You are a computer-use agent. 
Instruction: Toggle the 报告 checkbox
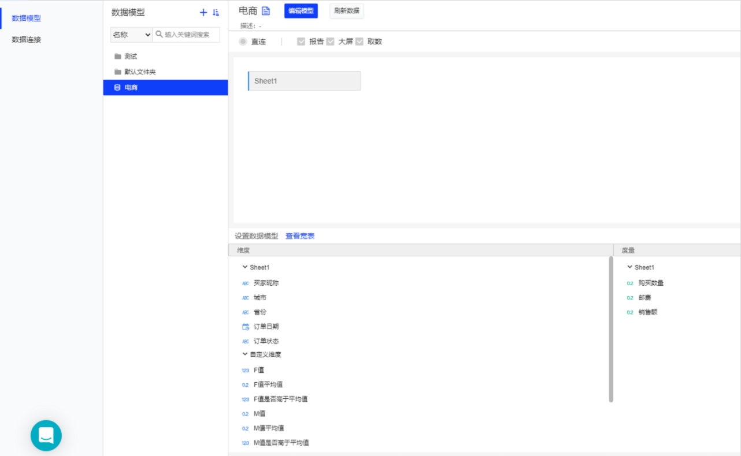(x=301, y=42)
